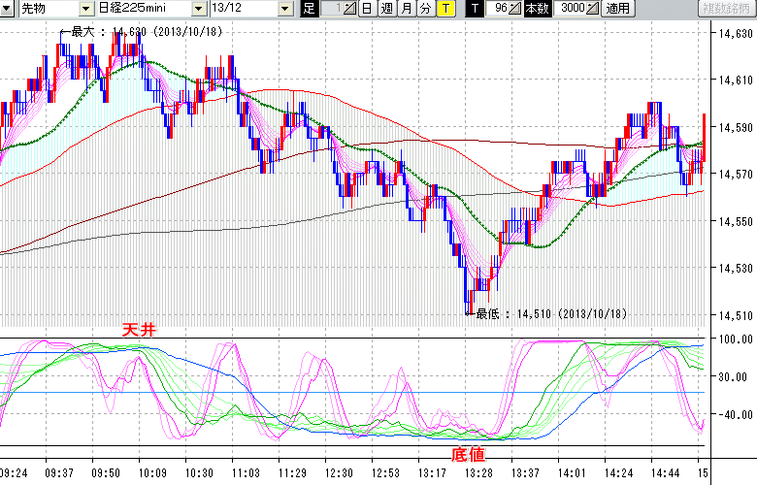Select monthly 月 candle interval

tap(406, 9)
